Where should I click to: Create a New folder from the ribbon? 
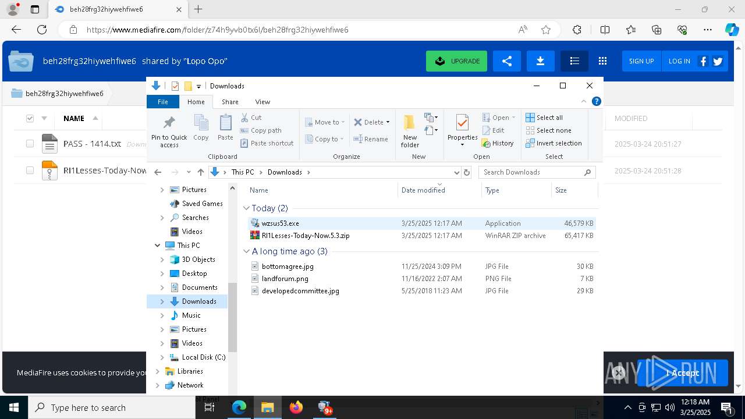click(410, 130)
